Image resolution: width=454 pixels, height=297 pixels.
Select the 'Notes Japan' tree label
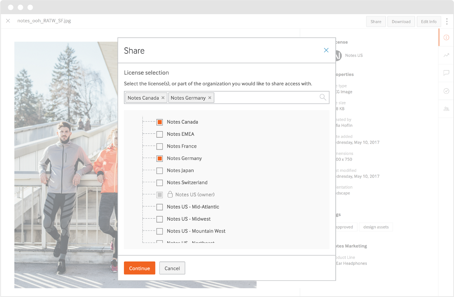(180, 170)
